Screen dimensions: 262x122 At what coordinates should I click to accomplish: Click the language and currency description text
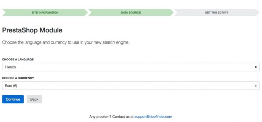coord(65,42)
